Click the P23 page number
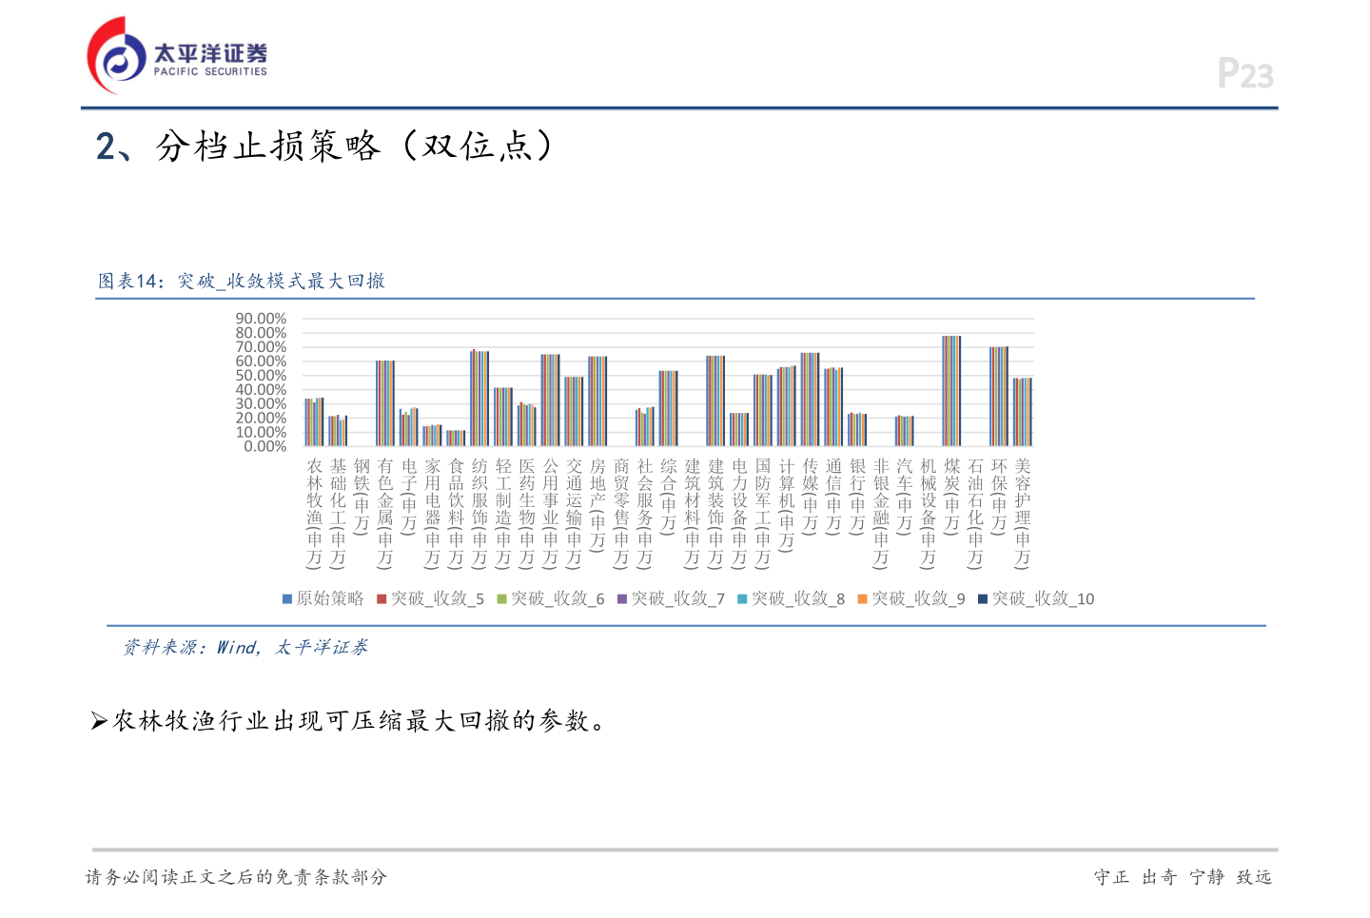The width and height of the screenshot is (1370, 918). pos(1244,74)
